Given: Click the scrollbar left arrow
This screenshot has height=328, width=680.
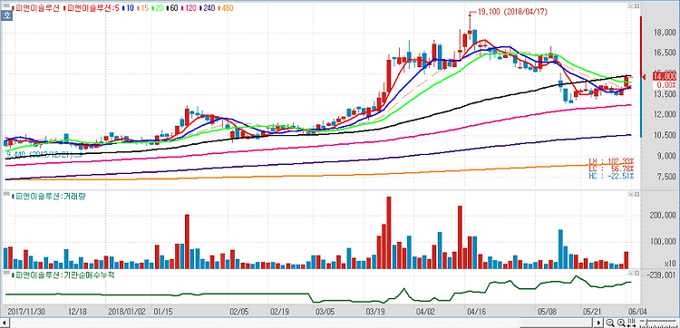Looking at the screenshot, I should [5, 323].
